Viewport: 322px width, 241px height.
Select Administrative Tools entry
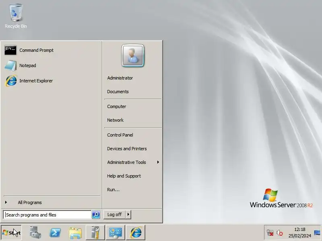[126, 162]
